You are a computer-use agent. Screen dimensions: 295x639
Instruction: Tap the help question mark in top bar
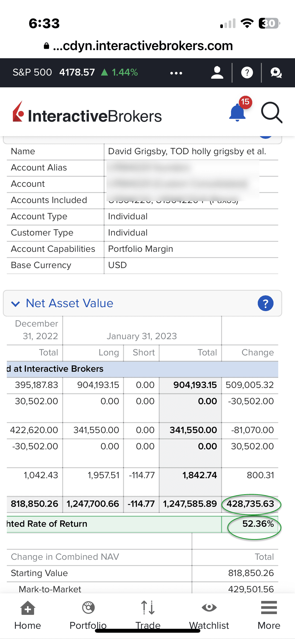click(247, 73)
